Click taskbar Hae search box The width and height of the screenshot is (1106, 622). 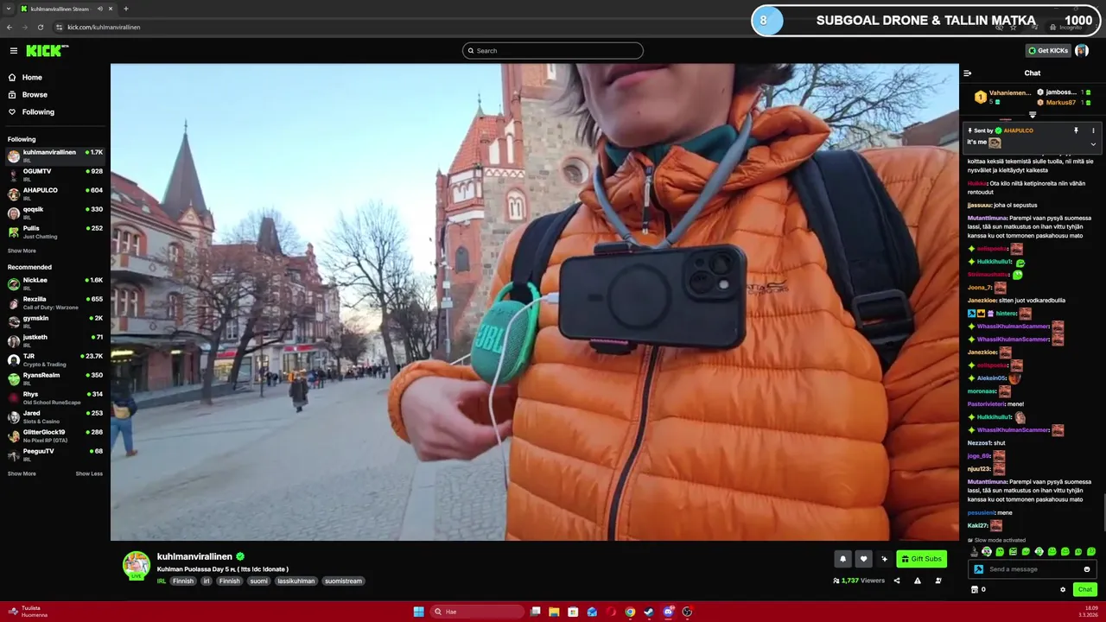478,612
